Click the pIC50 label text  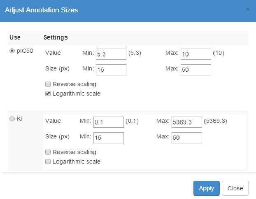25,51
